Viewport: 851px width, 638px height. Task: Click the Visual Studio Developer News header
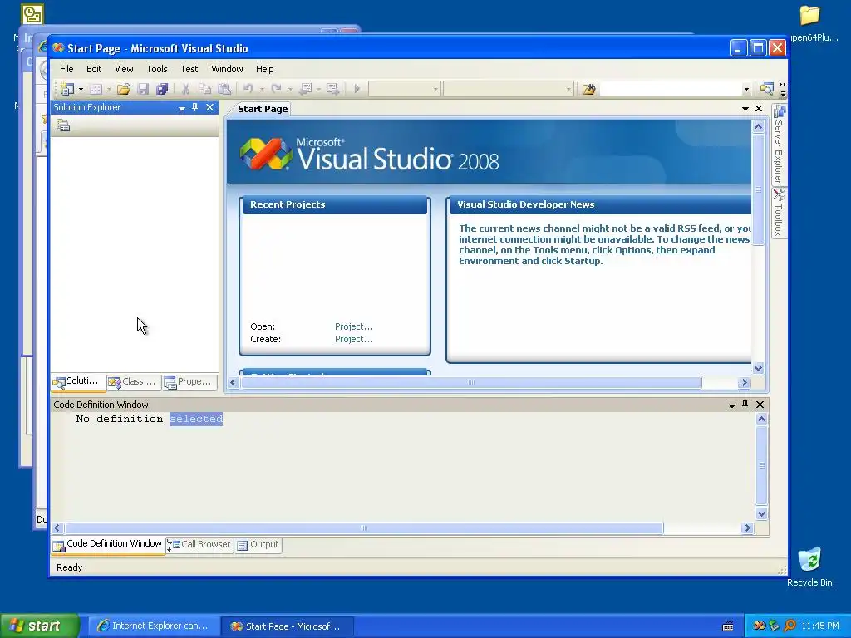click(600, 204)
